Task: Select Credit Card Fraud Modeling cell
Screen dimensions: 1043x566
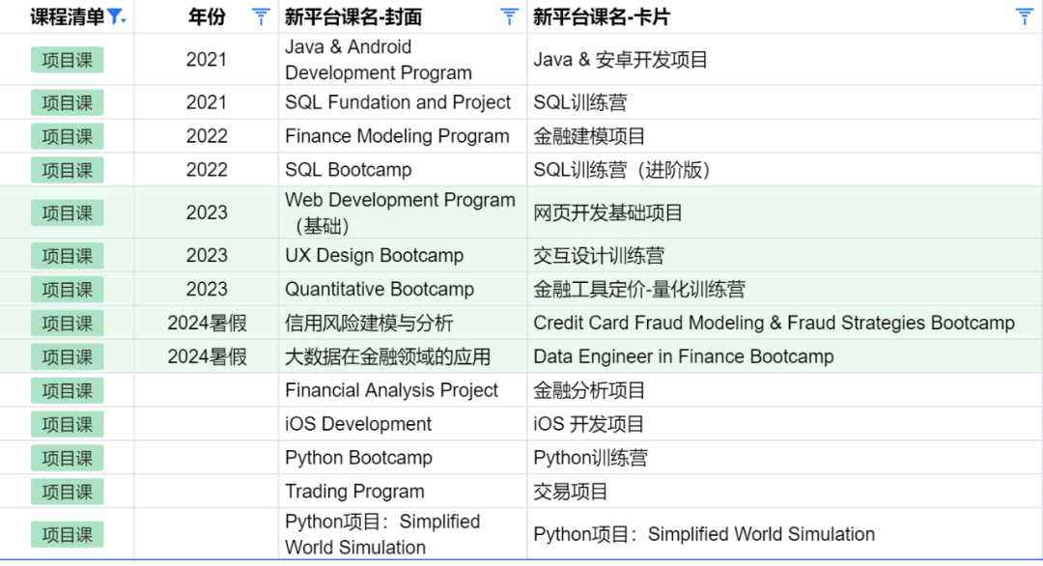Action: click(x=785, y=324)
